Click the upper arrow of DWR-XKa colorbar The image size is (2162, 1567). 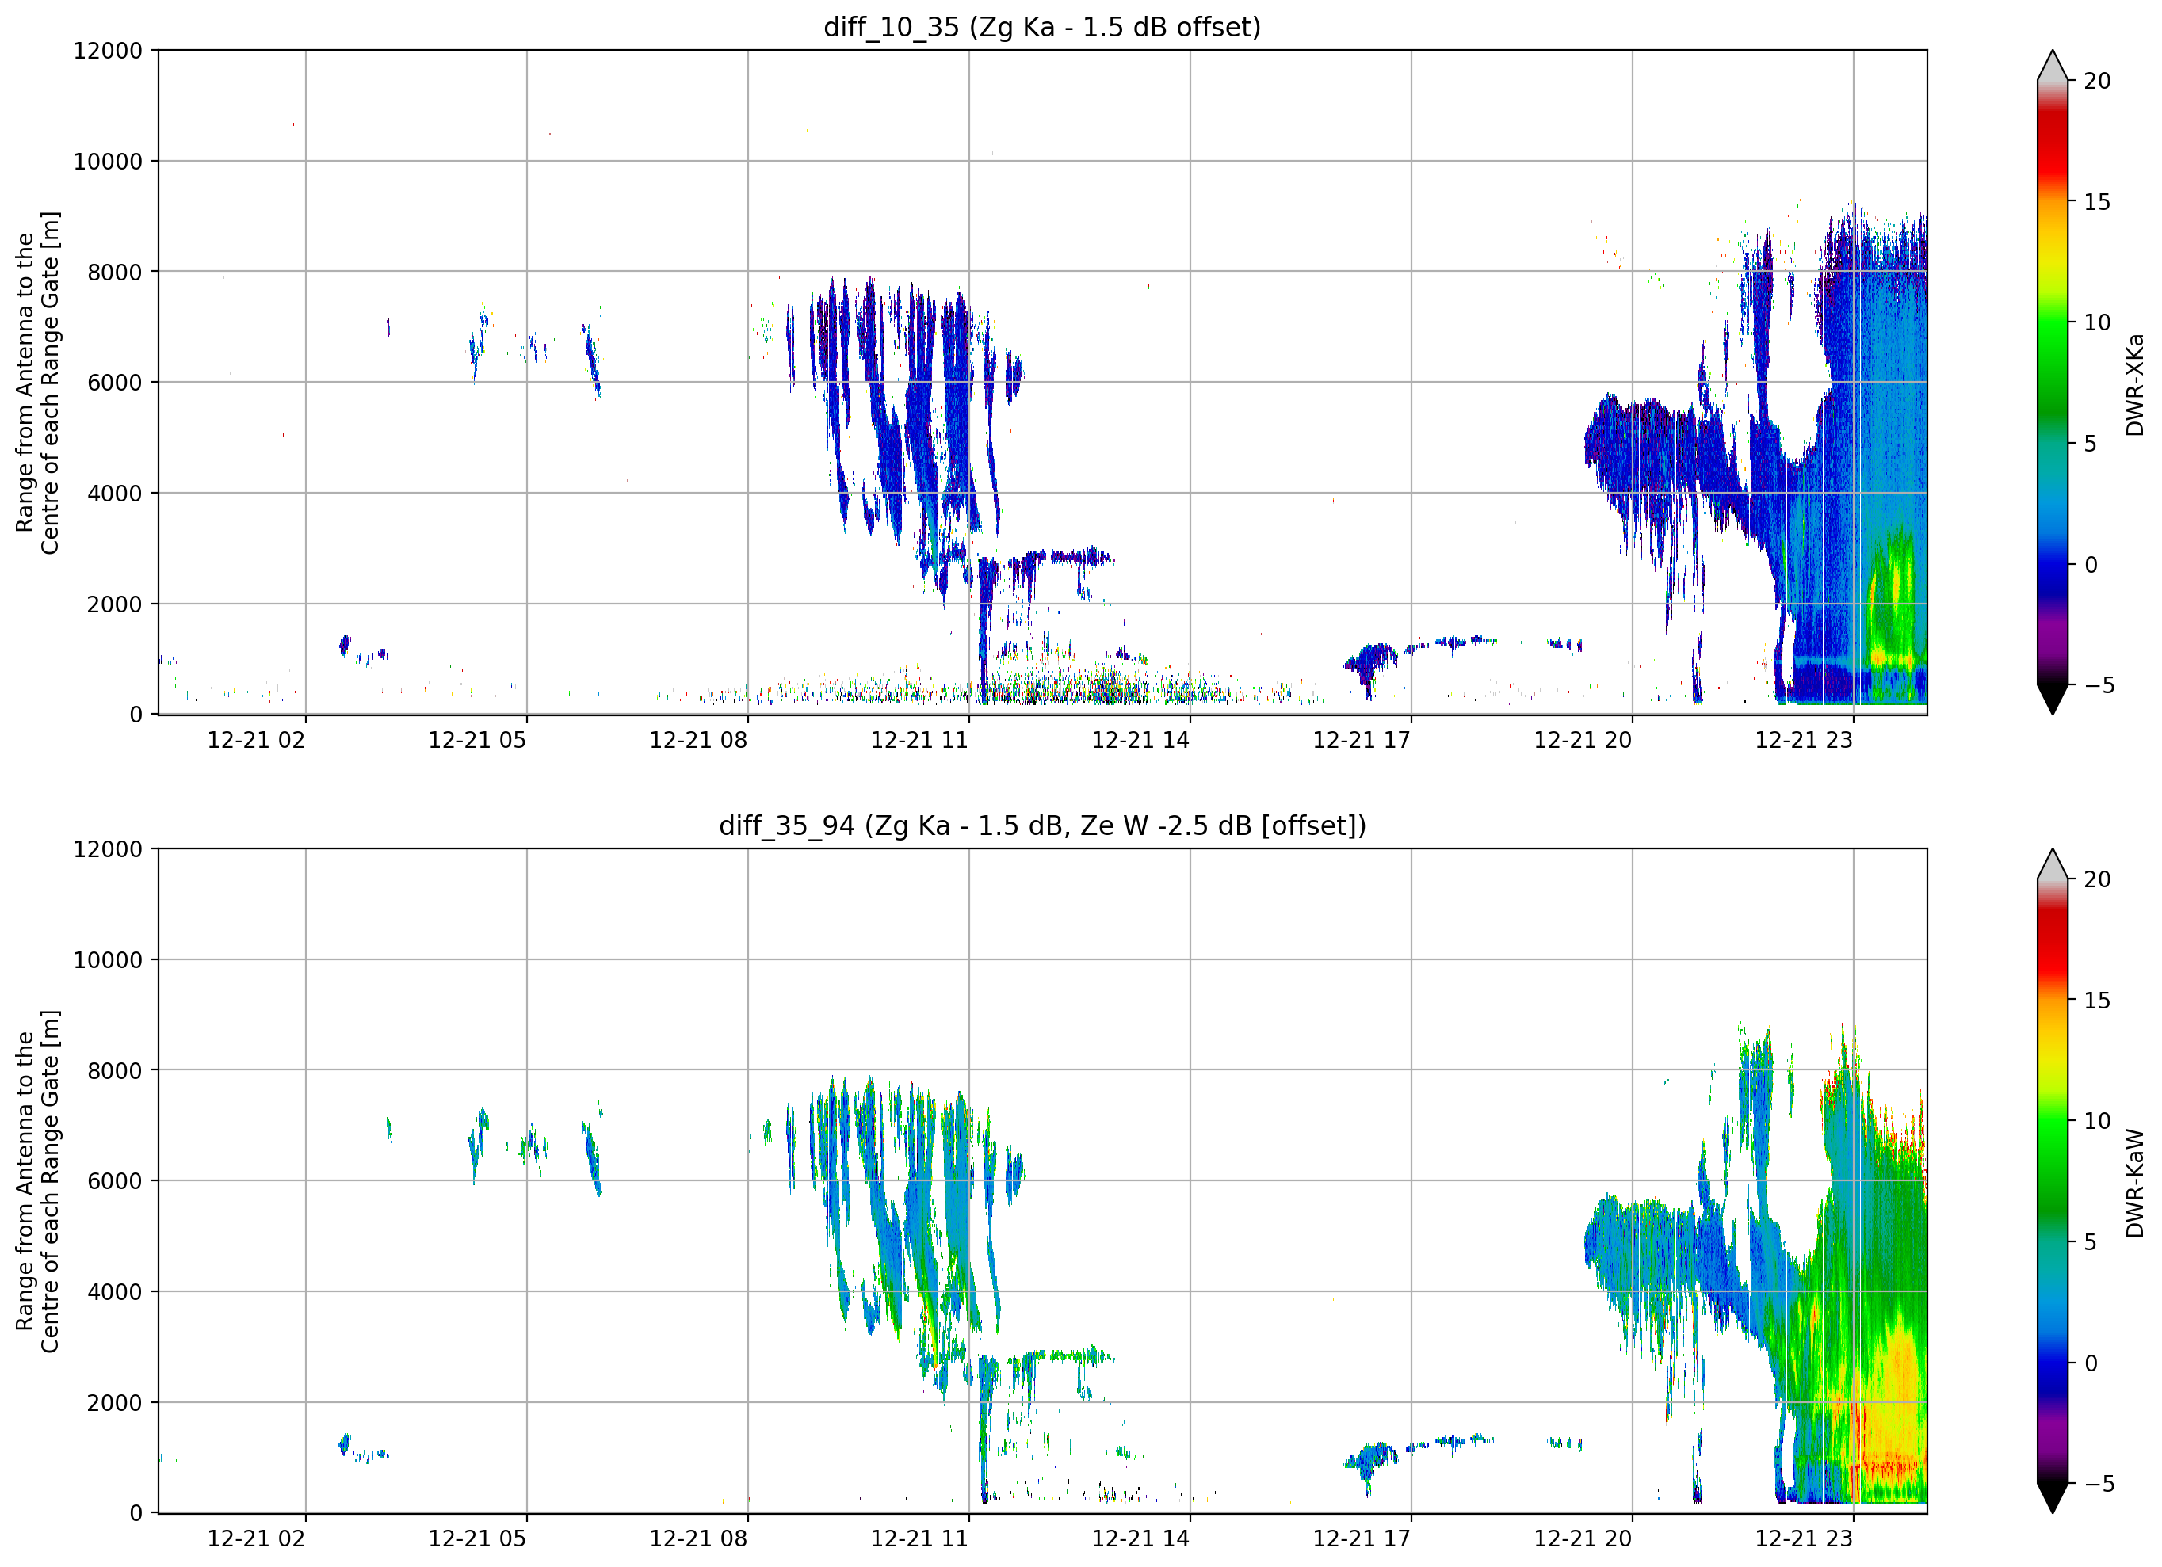(x=2053, y=65)
